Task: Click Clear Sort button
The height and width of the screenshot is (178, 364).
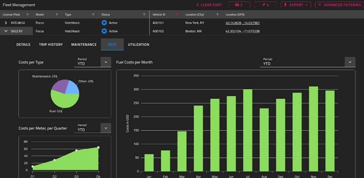Action: pyautogui.click(x=209, y=5)
